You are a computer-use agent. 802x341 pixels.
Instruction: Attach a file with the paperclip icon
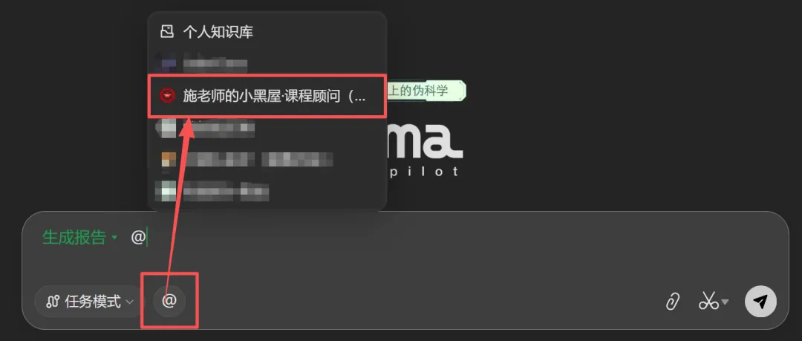(x=672, y=302)
